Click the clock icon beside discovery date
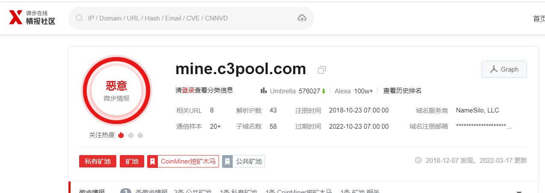Viewport: 545px width, 193px height. 419,161
